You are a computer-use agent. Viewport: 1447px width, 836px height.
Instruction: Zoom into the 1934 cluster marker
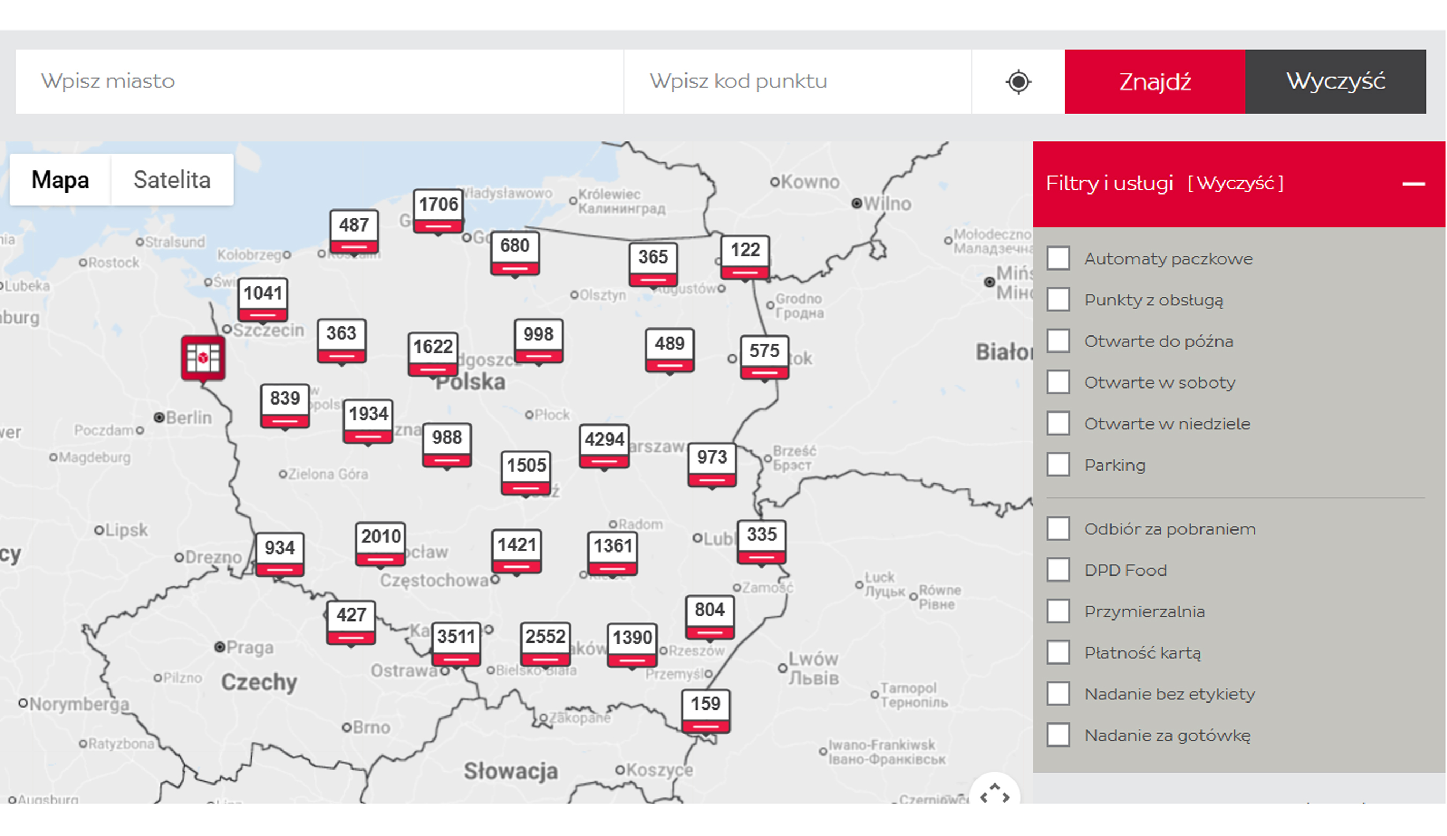[x=368, y=421]
